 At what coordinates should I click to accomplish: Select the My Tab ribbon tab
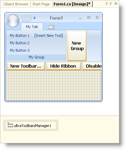coord(32,27)
